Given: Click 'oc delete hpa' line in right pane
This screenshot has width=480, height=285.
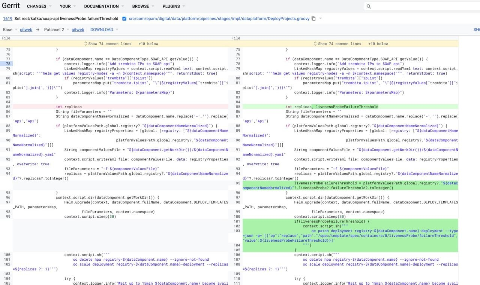Looking at the screenshot, I should point(370,260).
